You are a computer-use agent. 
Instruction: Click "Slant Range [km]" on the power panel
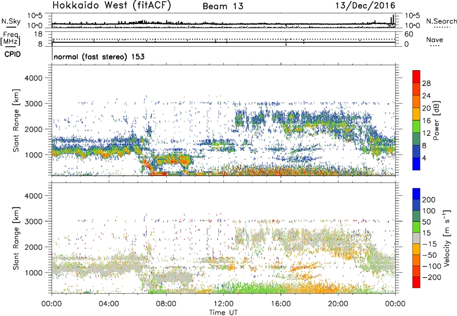(x=16, y=120)
